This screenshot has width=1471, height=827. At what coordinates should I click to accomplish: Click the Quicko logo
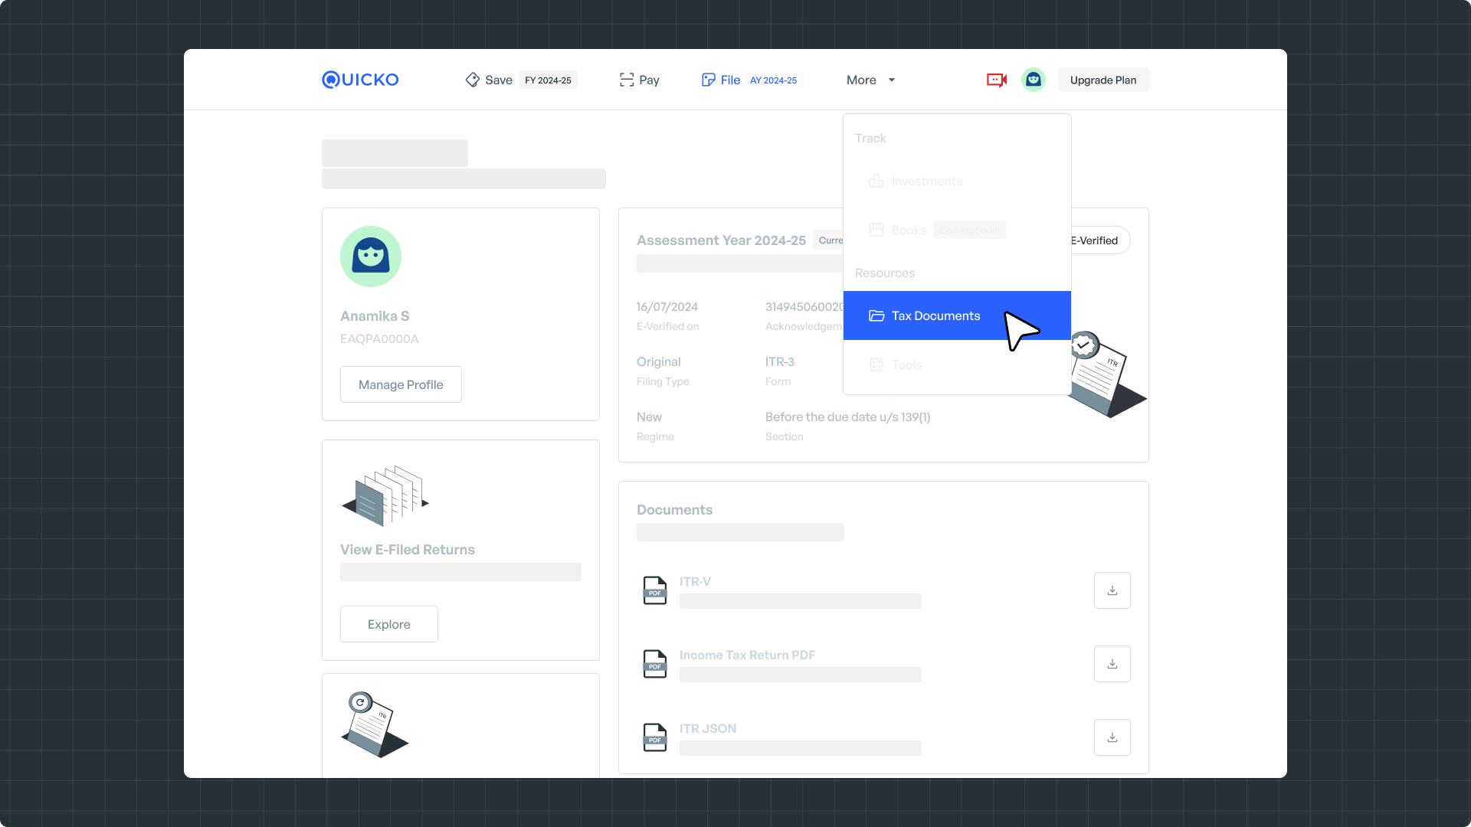tap(360, 80)
